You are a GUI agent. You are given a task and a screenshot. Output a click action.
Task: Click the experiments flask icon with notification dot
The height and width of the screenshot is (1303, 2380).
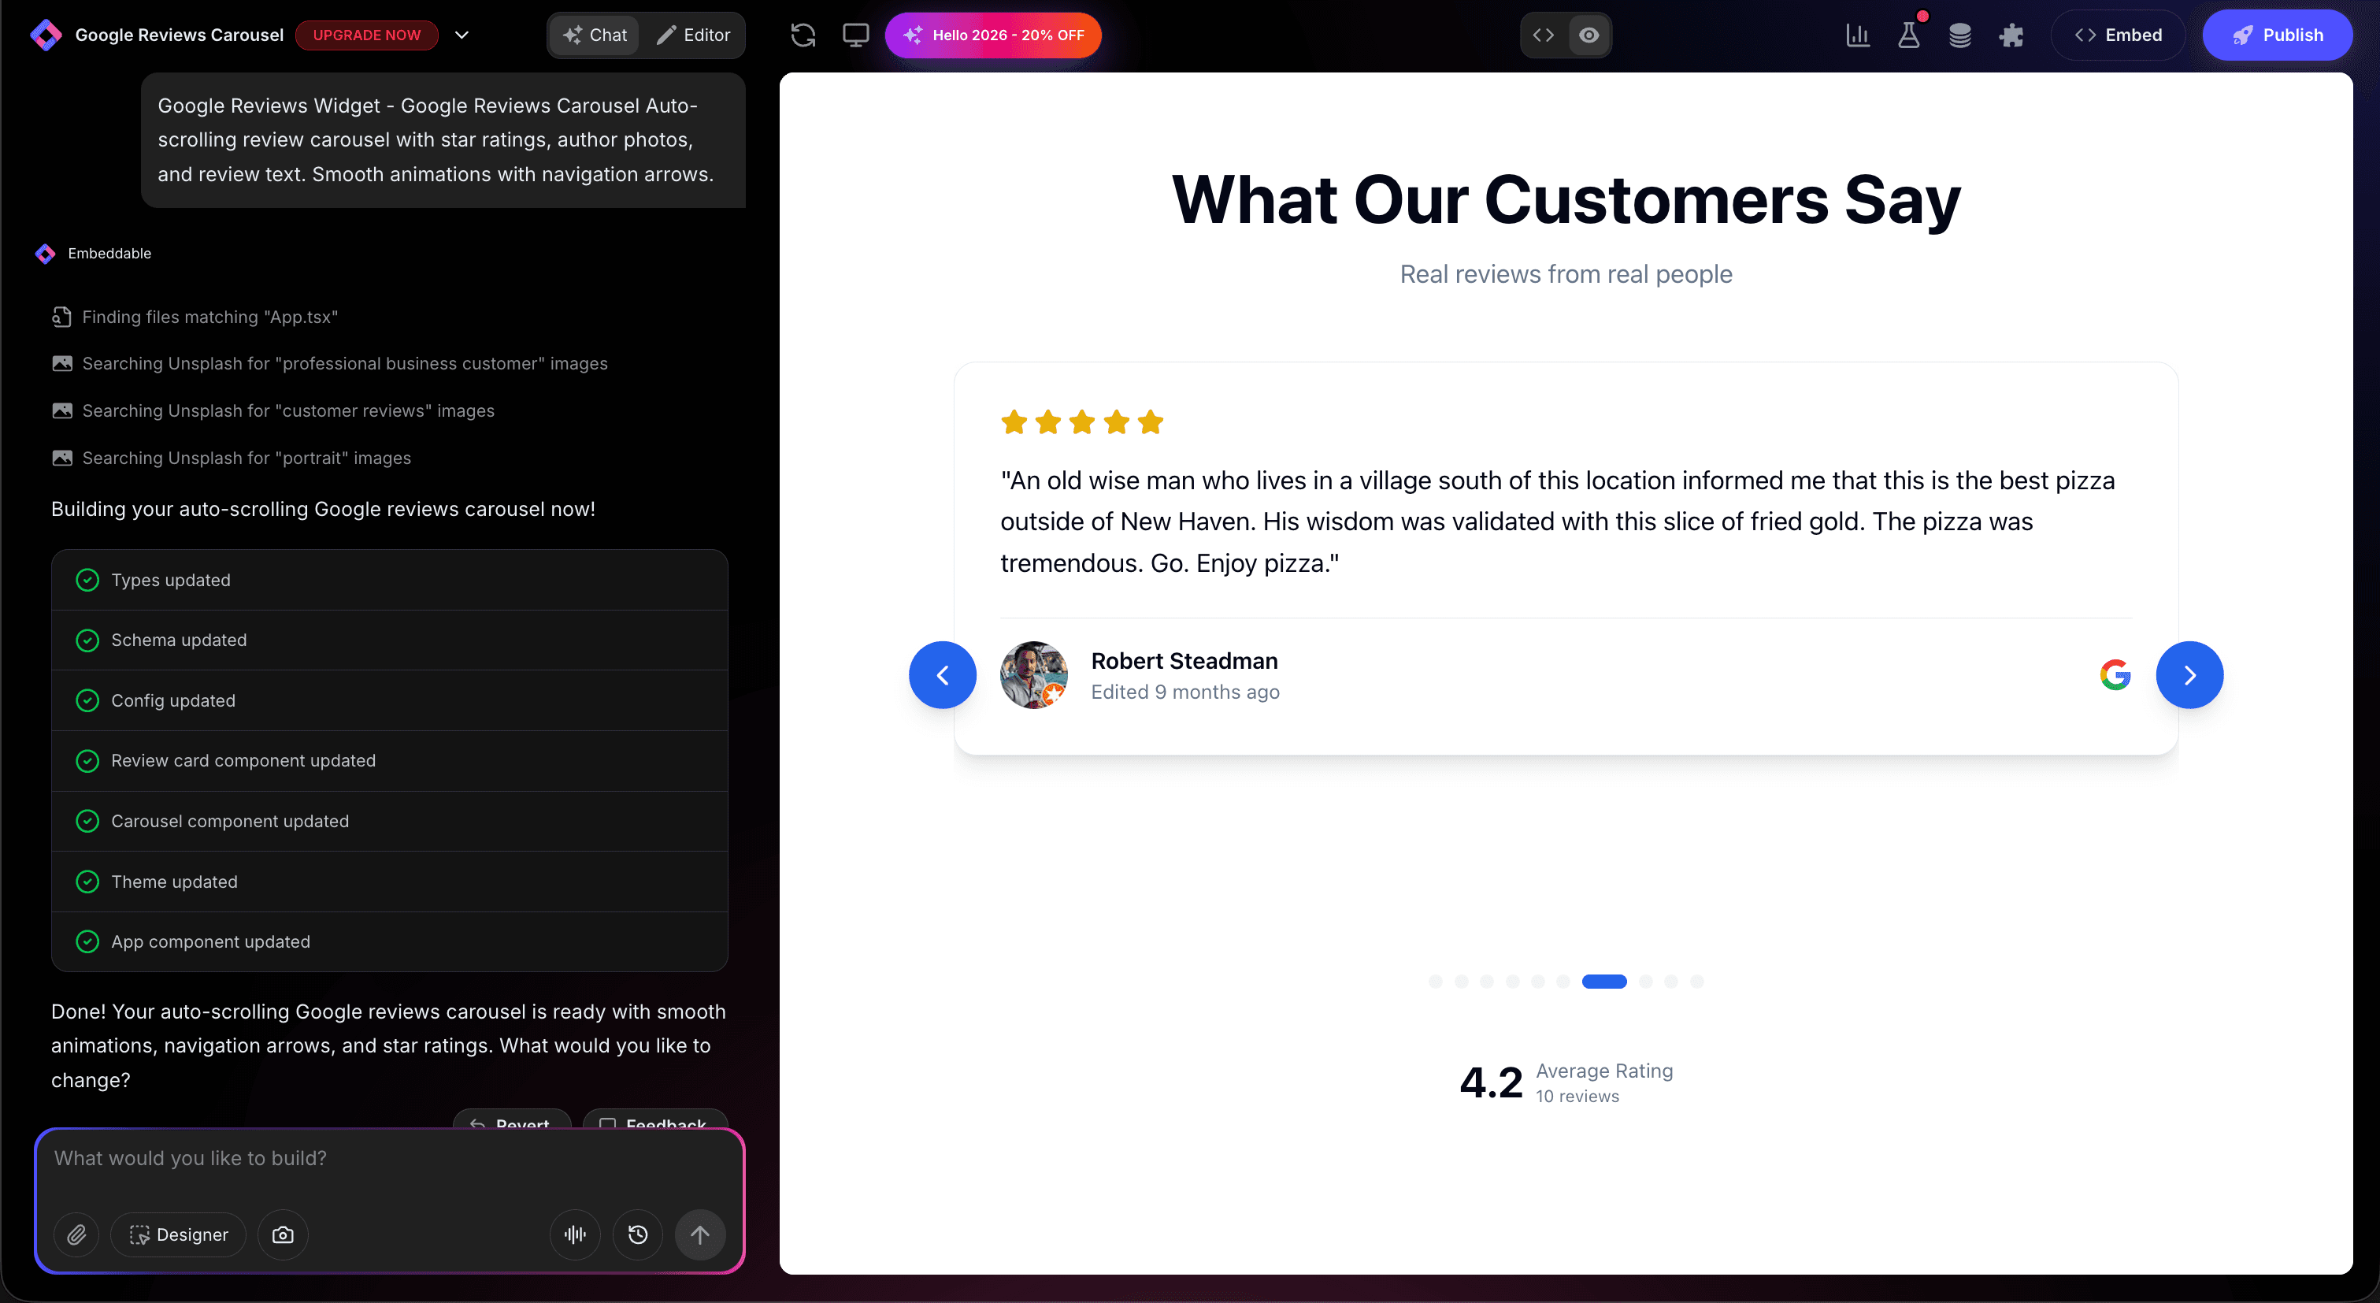click(1909, 34)
